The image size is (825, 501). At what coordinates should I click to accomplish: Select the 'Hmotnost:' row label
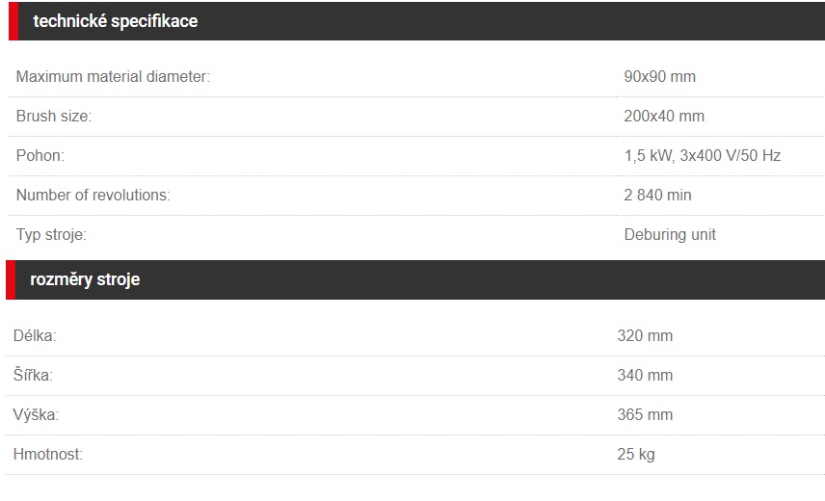pyautogui.click(x=48, y=454)
